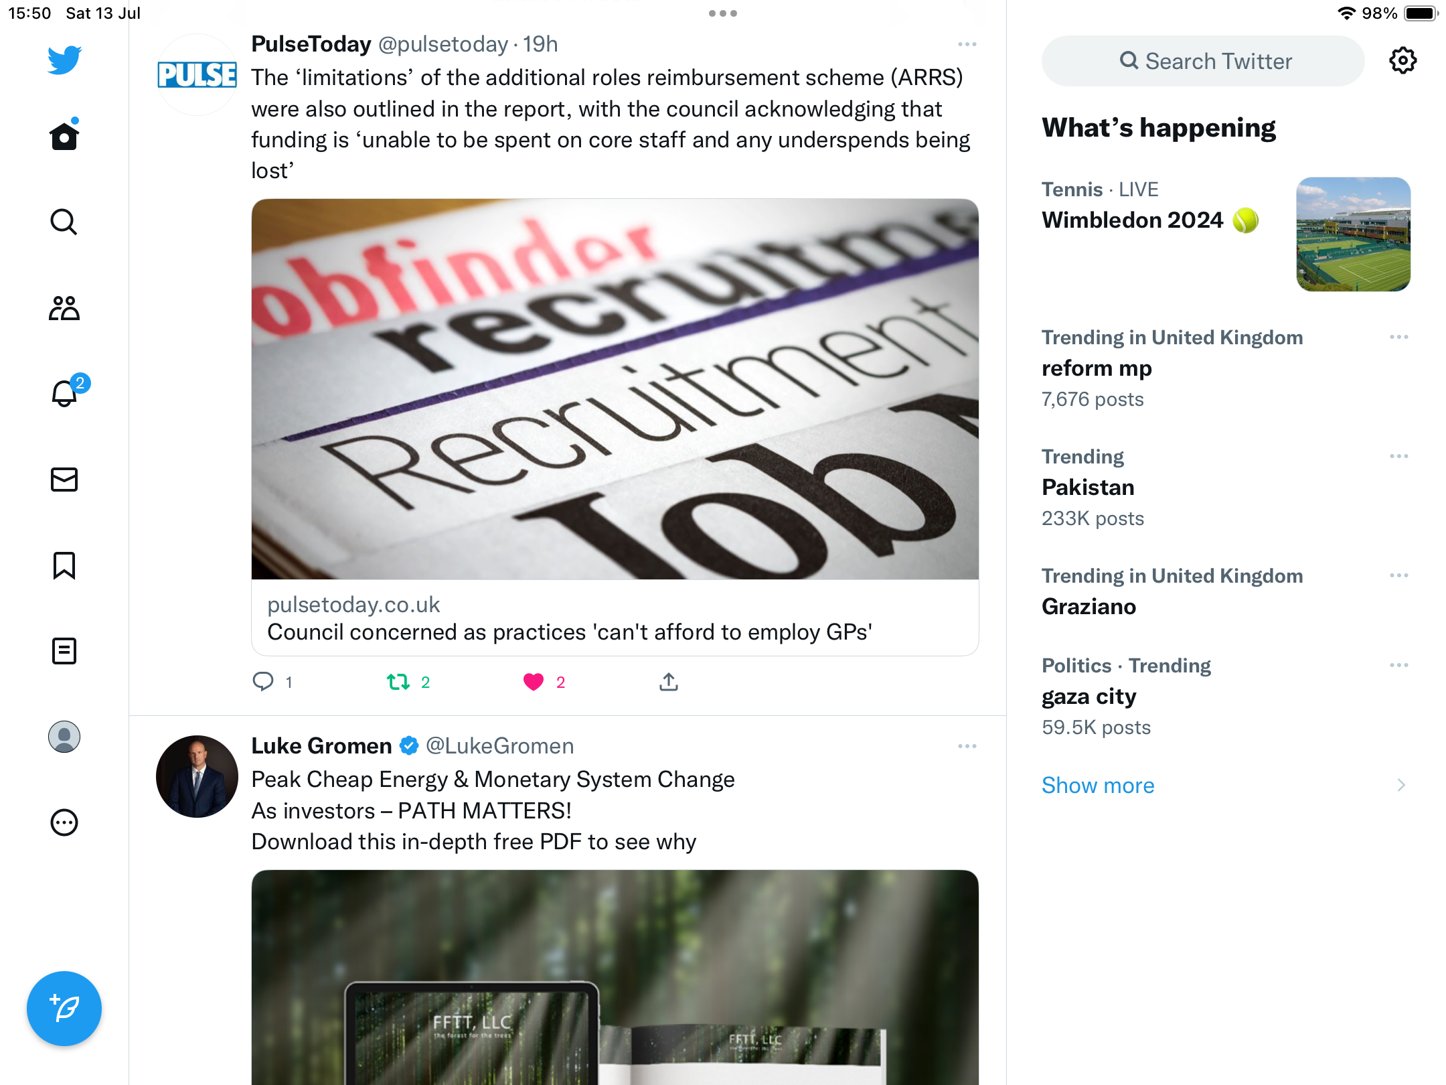
Task: Open the Bookmarks icon
Action: coord(64,565)
